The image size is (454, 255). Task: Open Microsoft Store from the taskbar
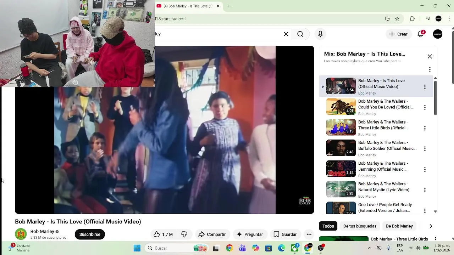268,248
